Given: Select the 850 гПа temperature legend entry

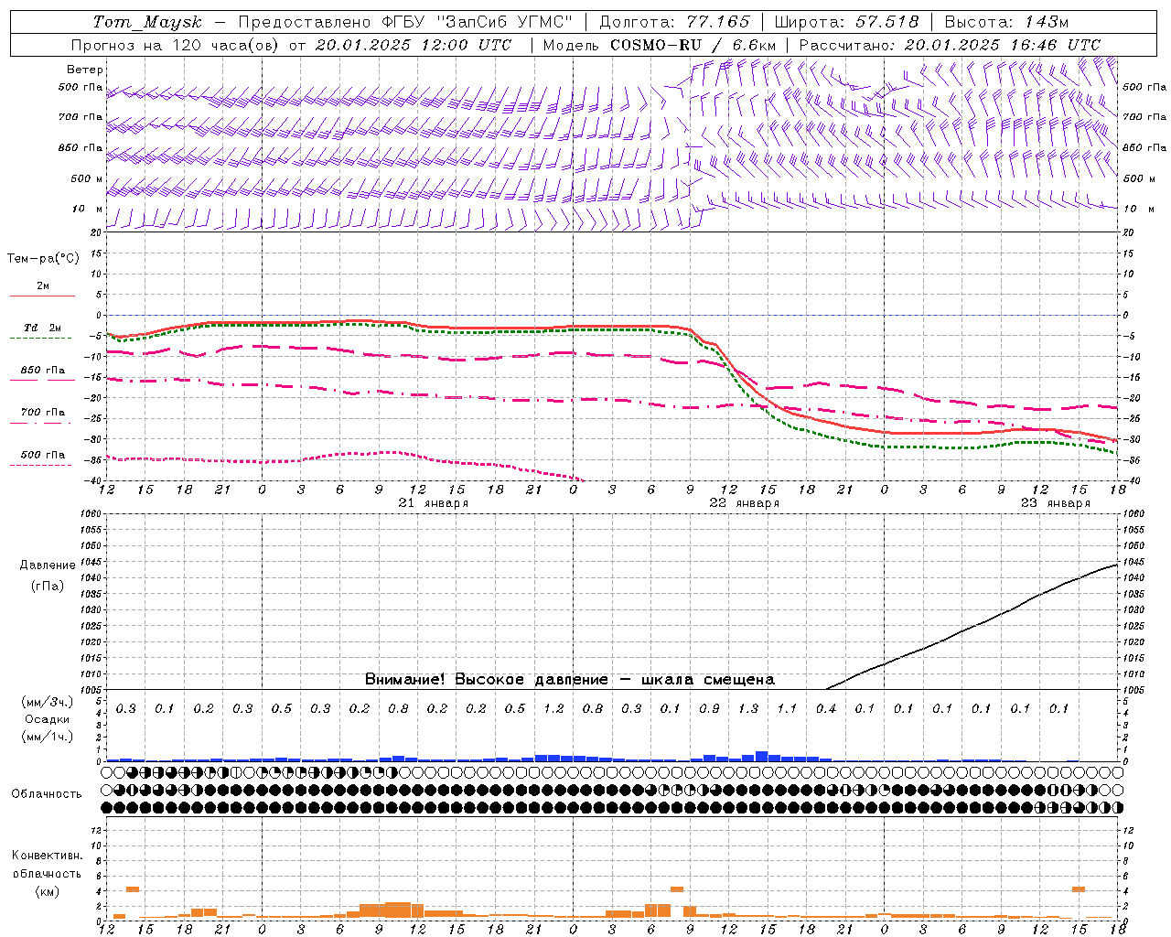Looking at the screenshot, I should (x=43, y=370).
